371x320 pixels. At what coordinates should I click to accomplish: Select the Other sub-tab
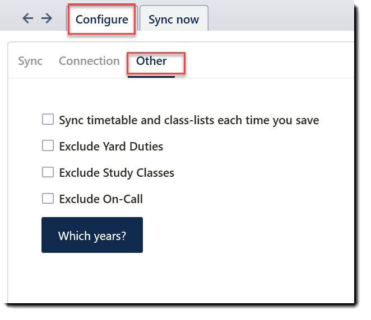point(151,61)
